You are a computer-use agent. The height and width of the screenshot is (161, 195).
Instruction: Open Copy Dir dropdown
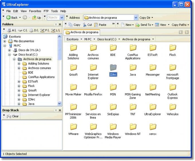click(x=146, y=18)
